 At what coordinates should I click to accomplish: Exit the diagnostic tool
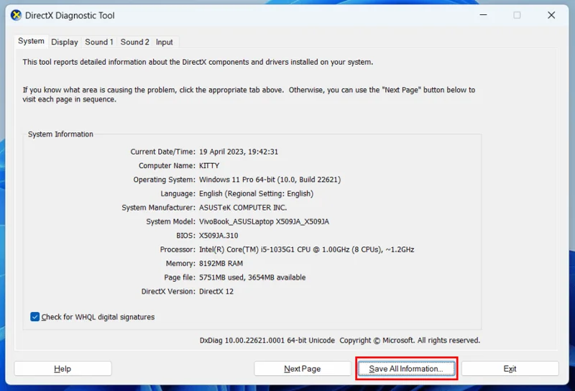pyautogui.click(x=510, y=369)
